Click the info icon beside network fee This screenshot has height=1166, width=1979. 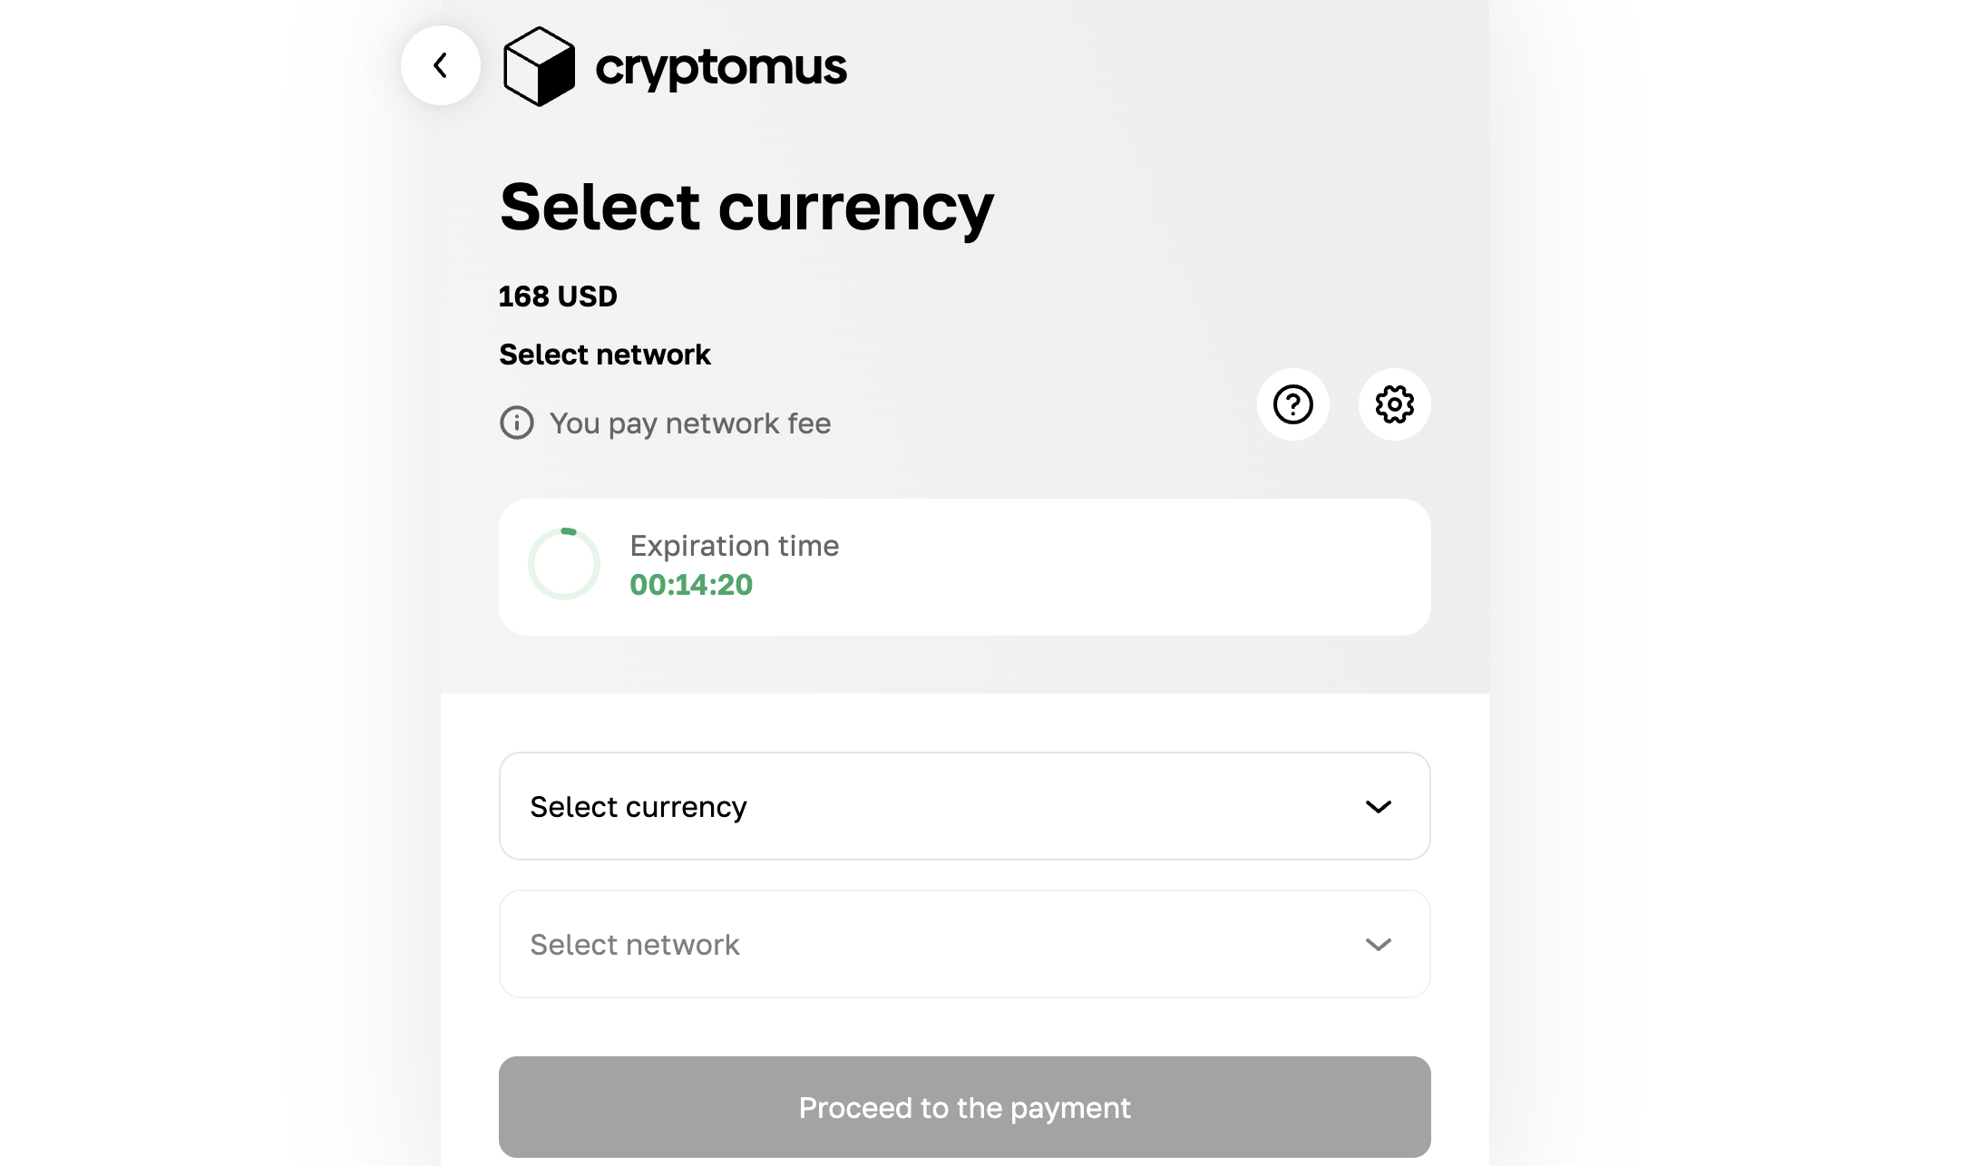(x=517, y=423)
